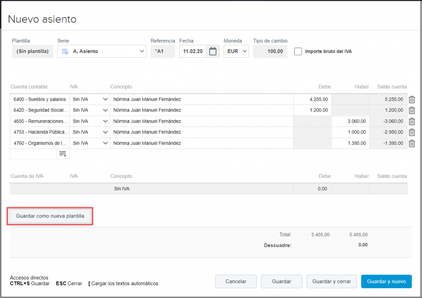Click the Descuadre value 0,00
Viewport: 422px width, 298px height.
[x=363, y=245]
